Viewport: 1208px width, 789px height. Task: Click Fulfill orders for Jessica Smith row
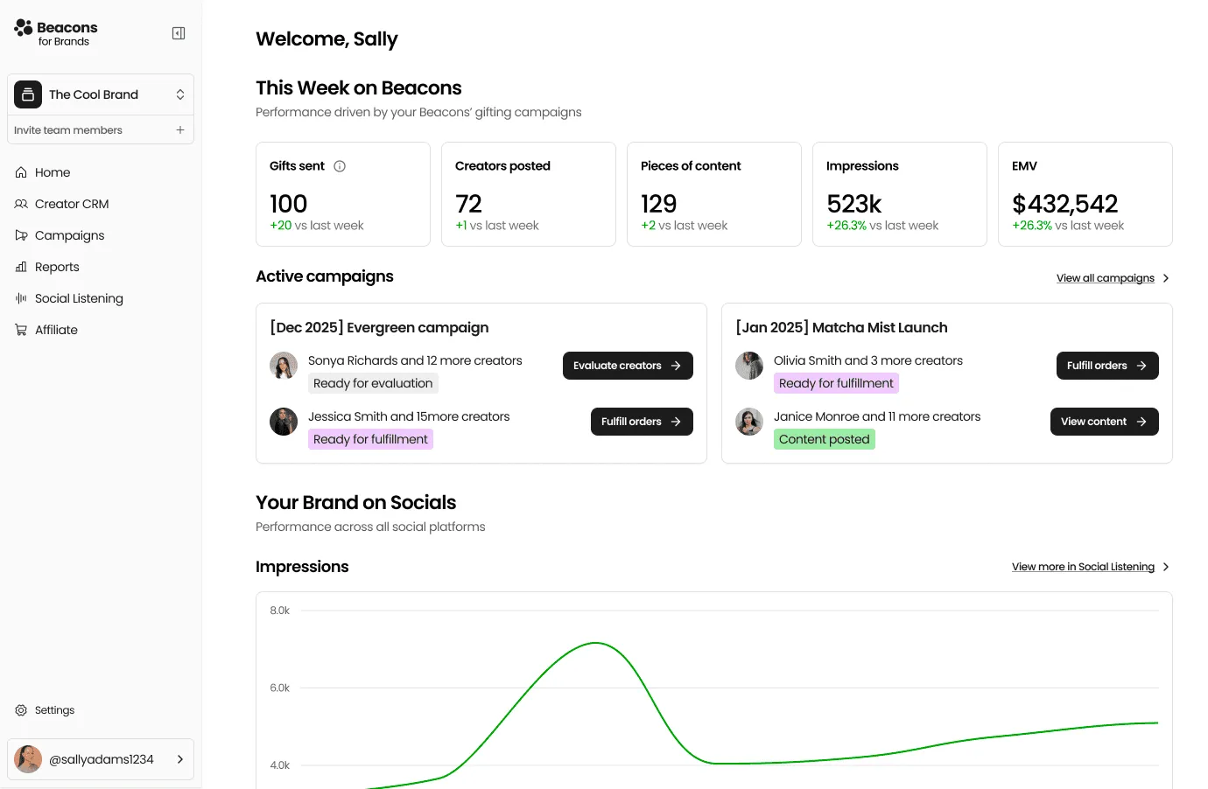(x=642, y=422)
